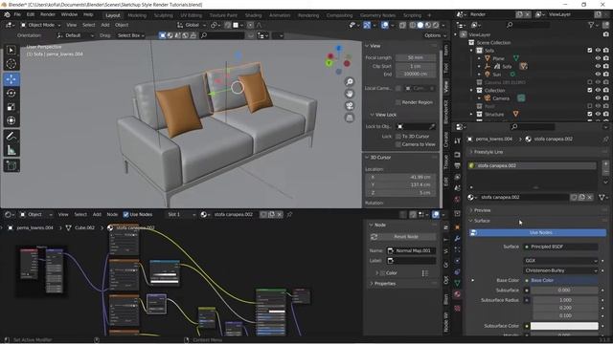Viewport: 613px width, 344px height.
Task: Click the Principled BSDF surface field
Action: pyautogui.click(x=560, y=247)
